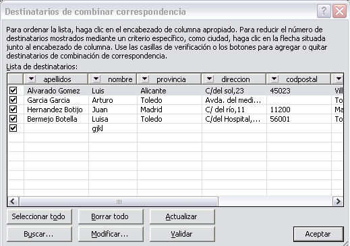This screenshot has height=246, width=350.
Task: Click the right scroll arrow of list
Action: point(338,202)
